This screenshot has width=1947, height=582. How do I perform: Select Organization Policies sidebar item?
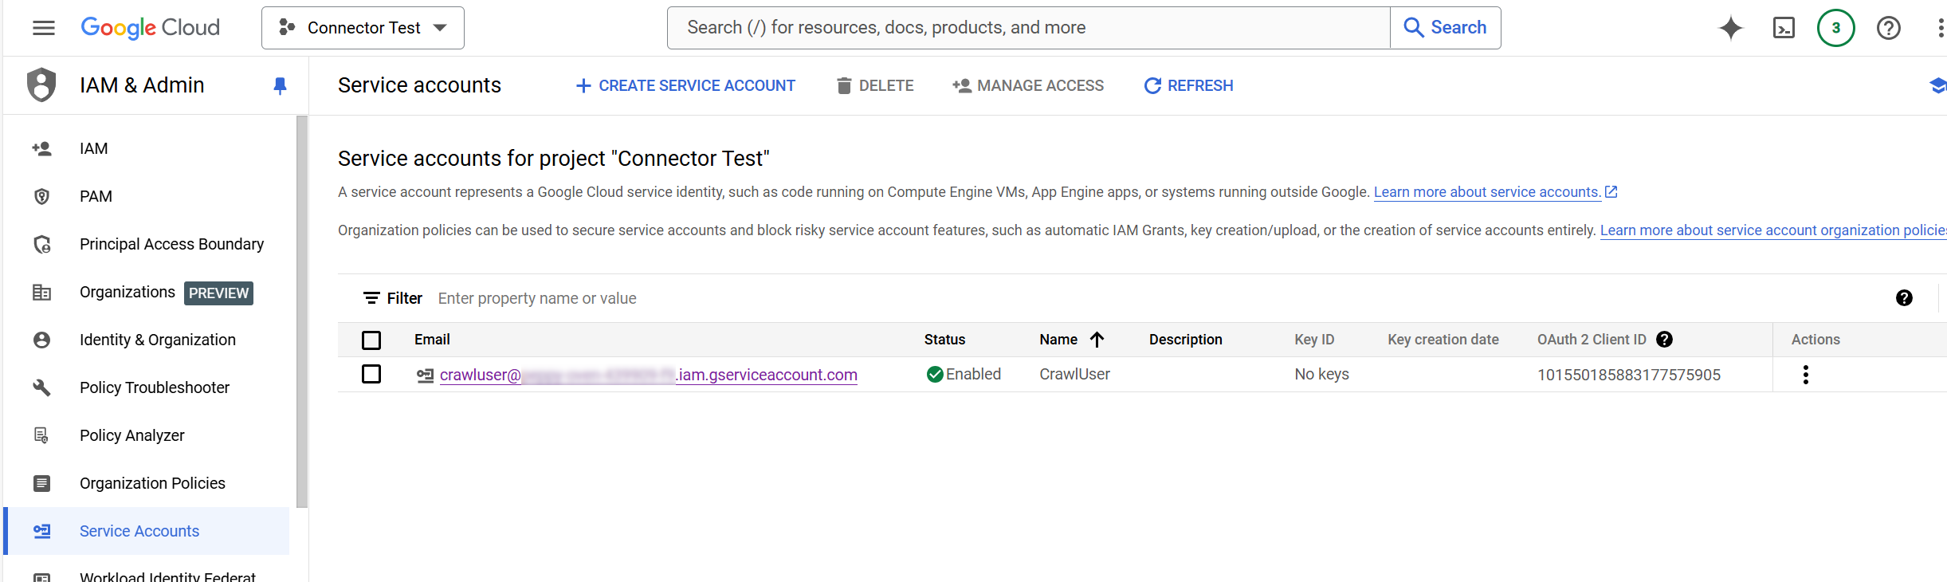tap(147, 483)
